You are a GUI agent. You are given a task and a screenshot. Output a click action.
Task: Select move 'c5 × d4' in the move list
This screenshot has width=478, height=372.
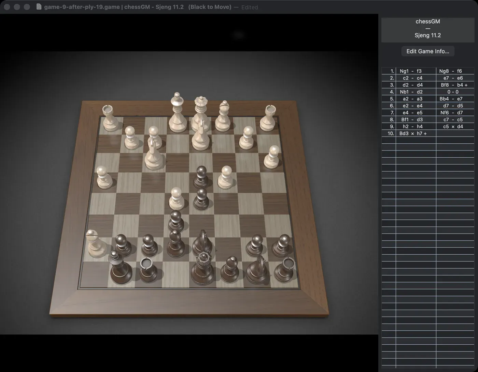[x=455, y=126]
